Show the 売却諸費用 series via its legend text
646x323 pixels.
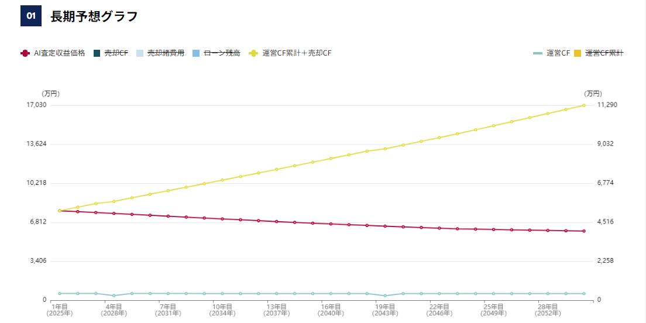pos(166,53)
